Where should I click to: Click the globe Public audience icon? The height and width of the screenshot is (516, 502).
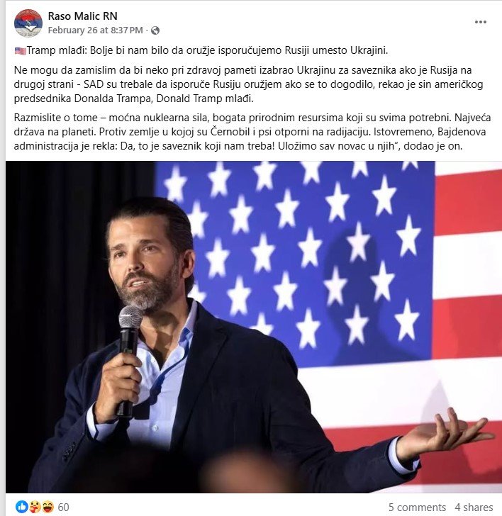(x=155, y=30)
